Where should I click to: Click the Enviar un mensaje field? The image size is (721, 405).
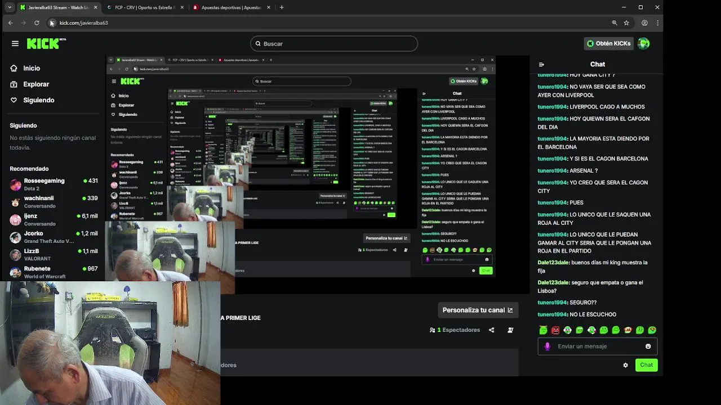(597, 346)
